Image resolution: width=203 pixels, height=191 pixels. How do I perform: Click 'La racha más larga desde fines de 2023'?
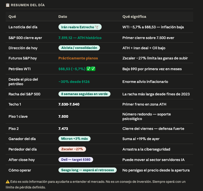click(x=156, y=94)
